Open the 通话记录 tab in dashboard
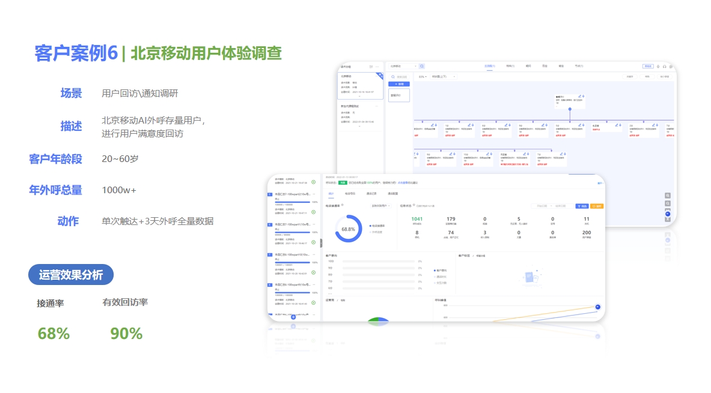Viewport: 711px width, 393px height. click(x=371, y=194)
